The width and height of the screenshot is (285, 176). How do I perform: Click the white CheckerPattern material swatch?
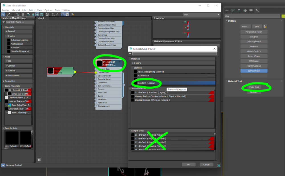click(6, 98)
